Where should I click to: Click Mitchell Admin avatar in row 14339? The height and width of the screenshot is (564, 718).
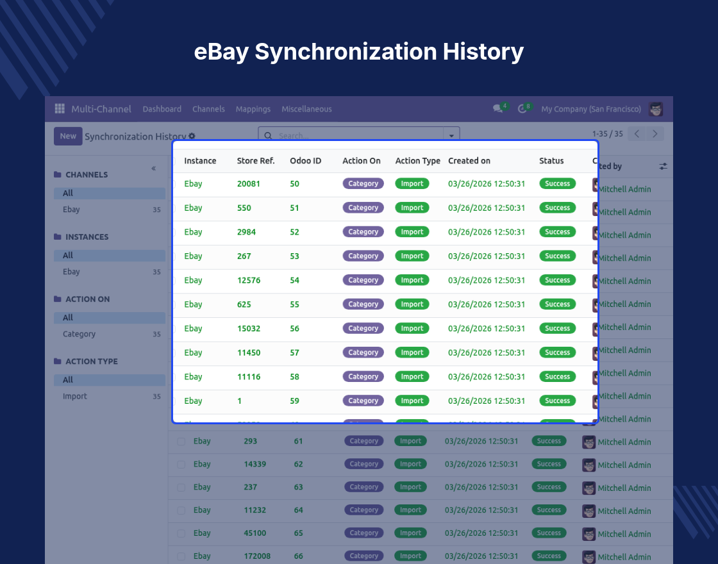point(589,465)
